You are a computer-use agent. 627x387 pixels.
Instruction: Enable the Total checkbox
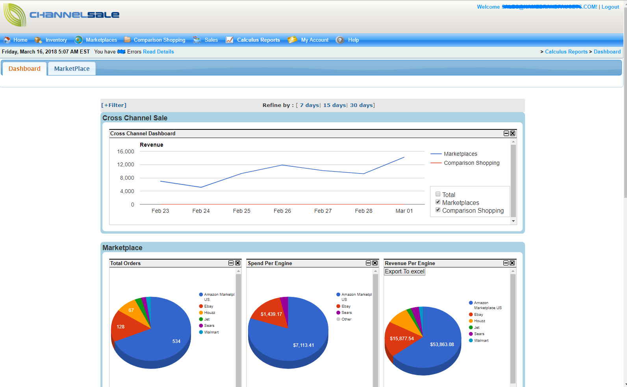(438, 194)
